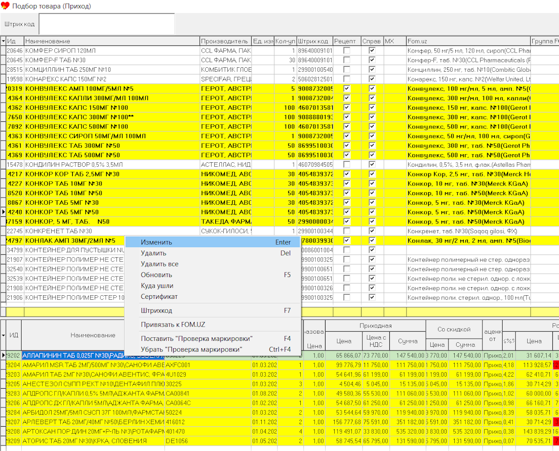Open Куда ушли from context menu
Viewport: 559px width, 451px height.
pyautogui.click(x=157, y=286)
